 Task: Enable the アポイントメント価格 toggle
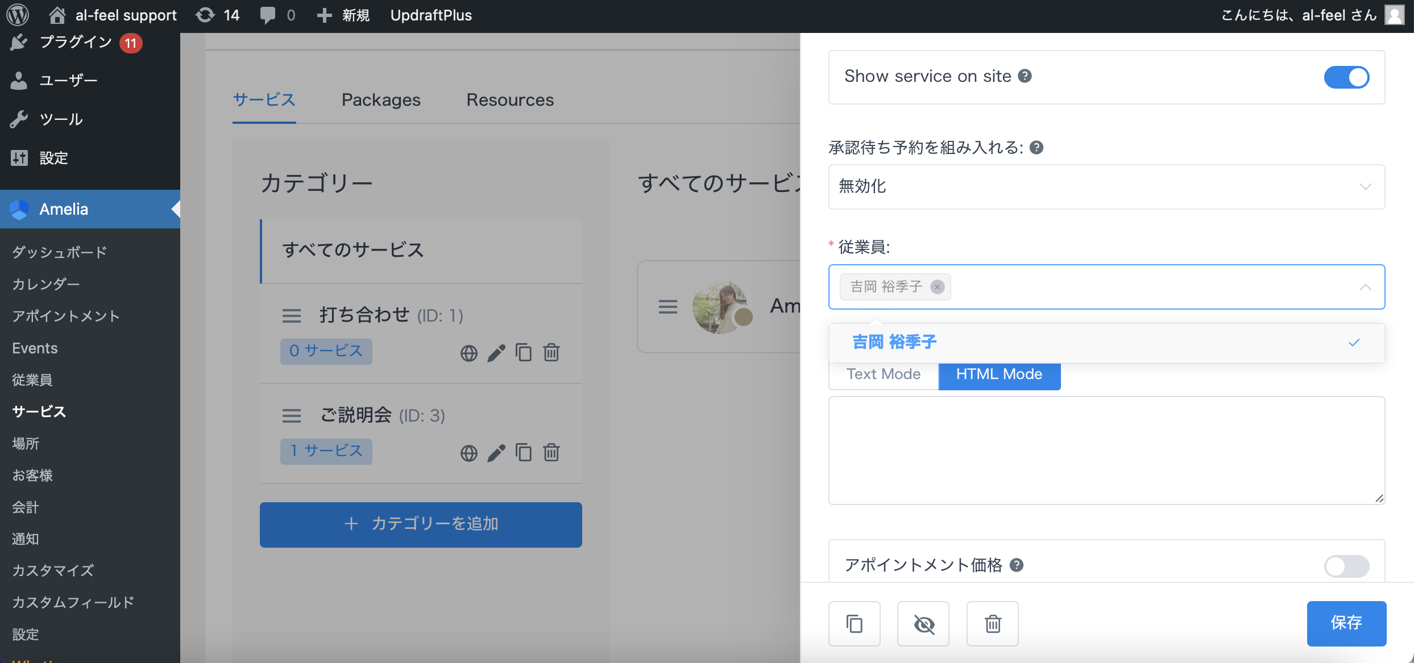(1346, 566)
